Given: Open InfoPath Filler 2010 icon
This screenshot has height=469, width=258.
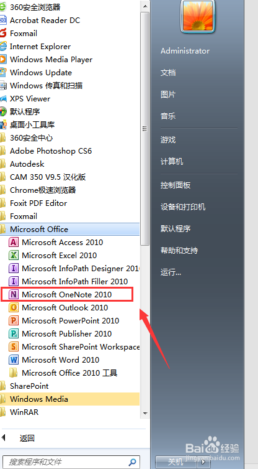Looking at the screenshot, I should pyautogui.click(x=13, y=281).
